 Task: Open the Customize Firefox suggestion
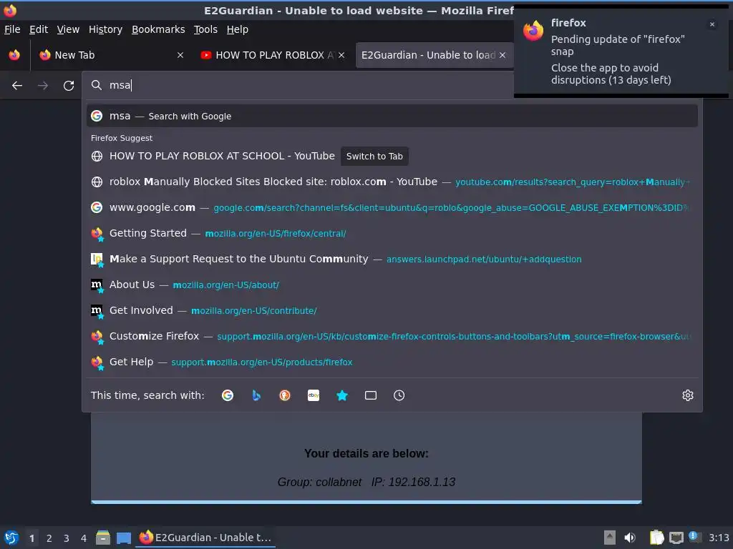(x=392, y=336)
